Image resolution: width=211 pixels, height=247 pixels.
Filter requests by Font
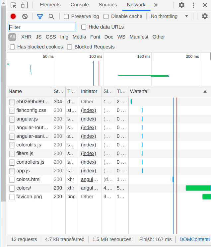95,37
